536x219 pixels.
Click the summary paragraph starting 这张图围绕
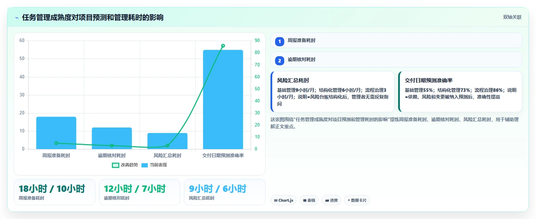(395, 123)
